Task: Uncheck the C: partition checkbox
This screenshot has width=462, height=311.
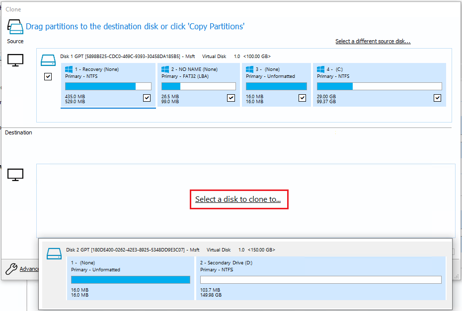Action: tap(437, 98)
